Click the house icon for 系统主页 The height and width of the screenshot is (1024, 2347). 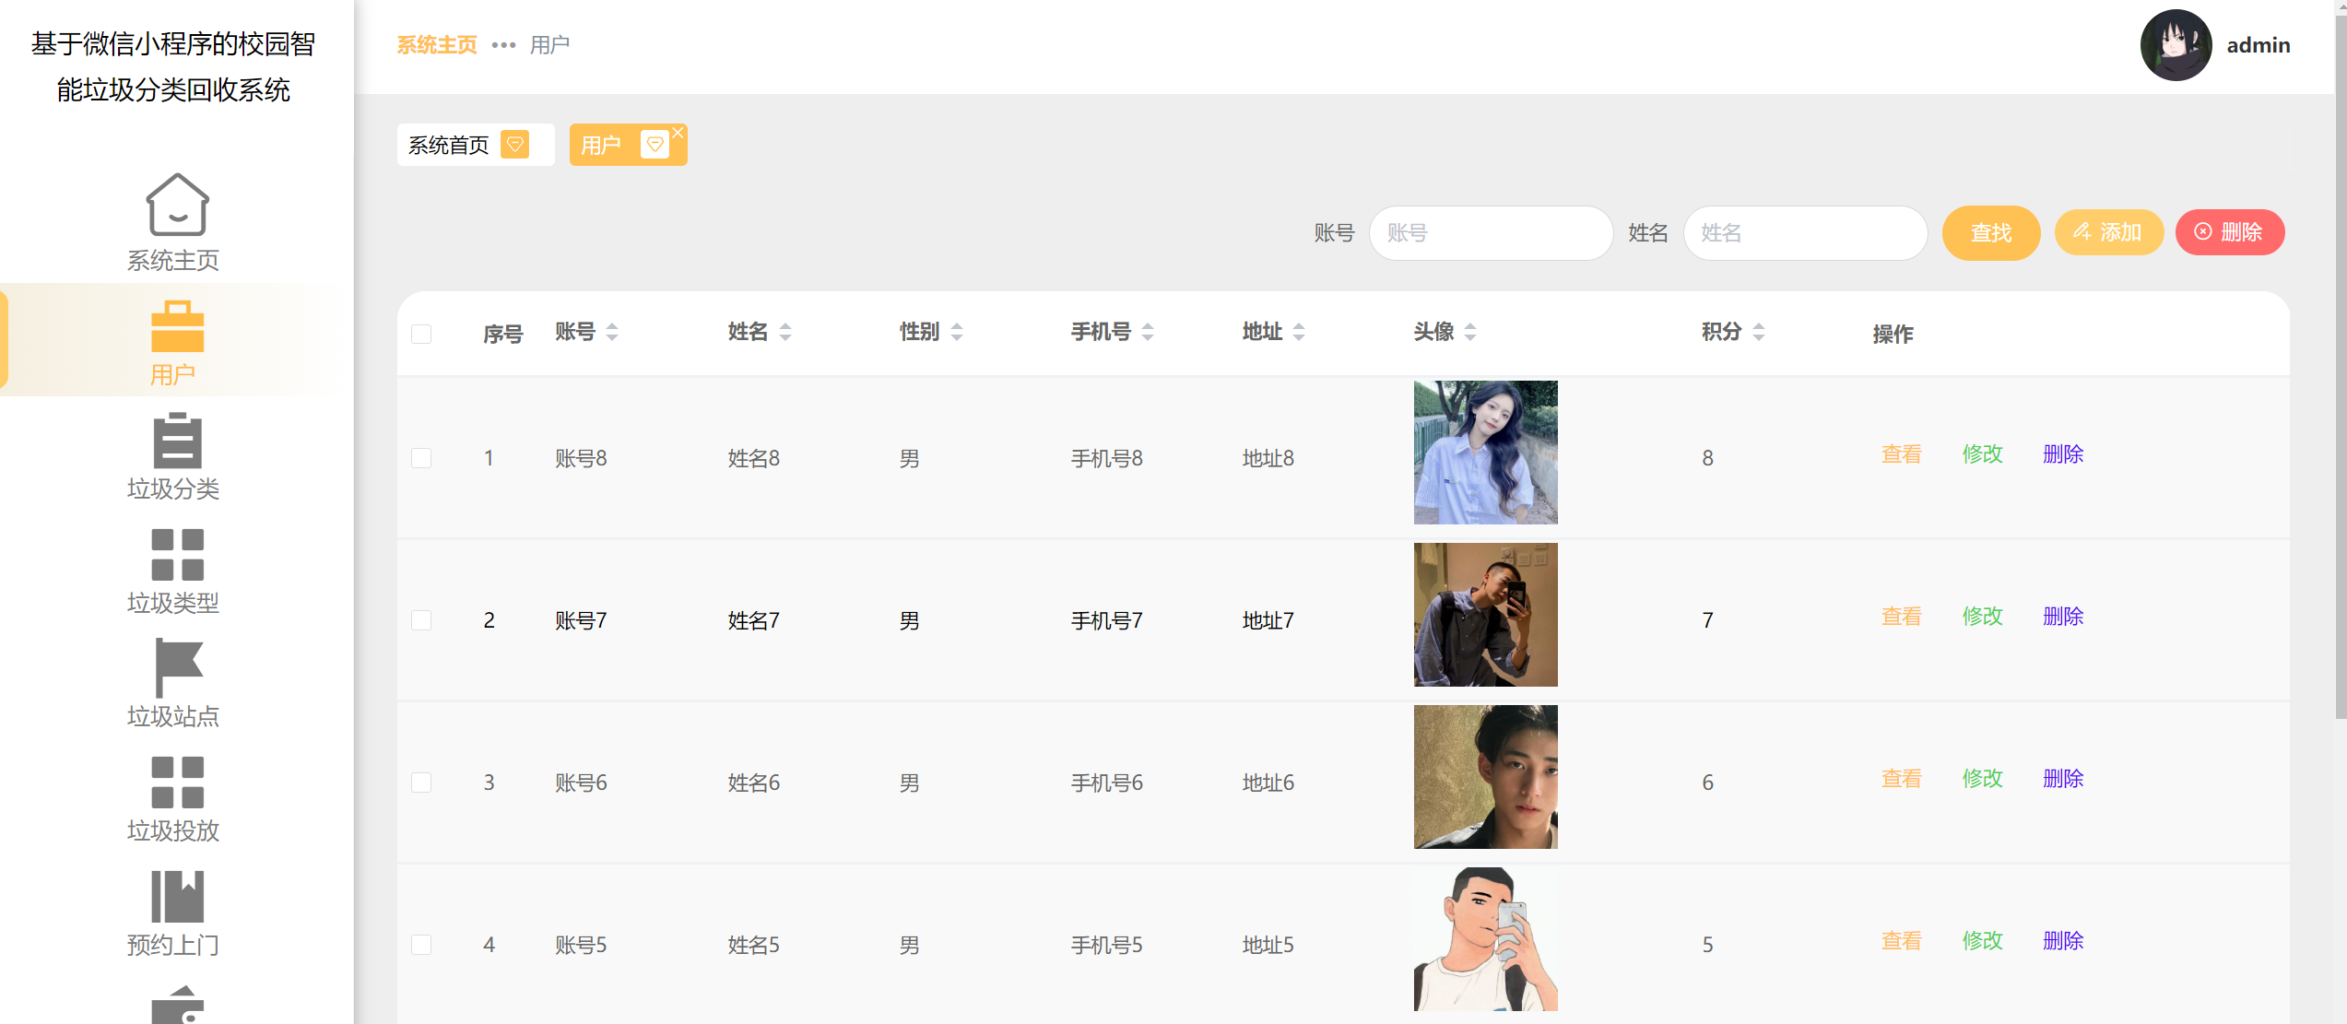[x=177, y=205]
